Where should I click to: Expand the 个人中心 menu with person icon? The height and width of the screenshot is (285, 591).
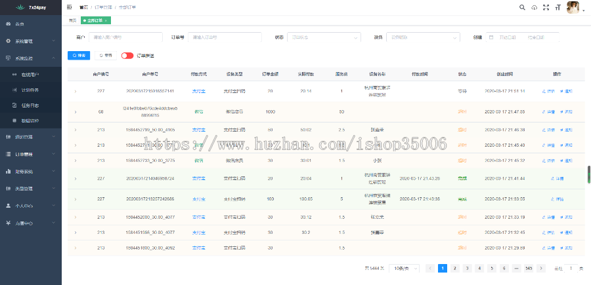click(x=30, y=206)
